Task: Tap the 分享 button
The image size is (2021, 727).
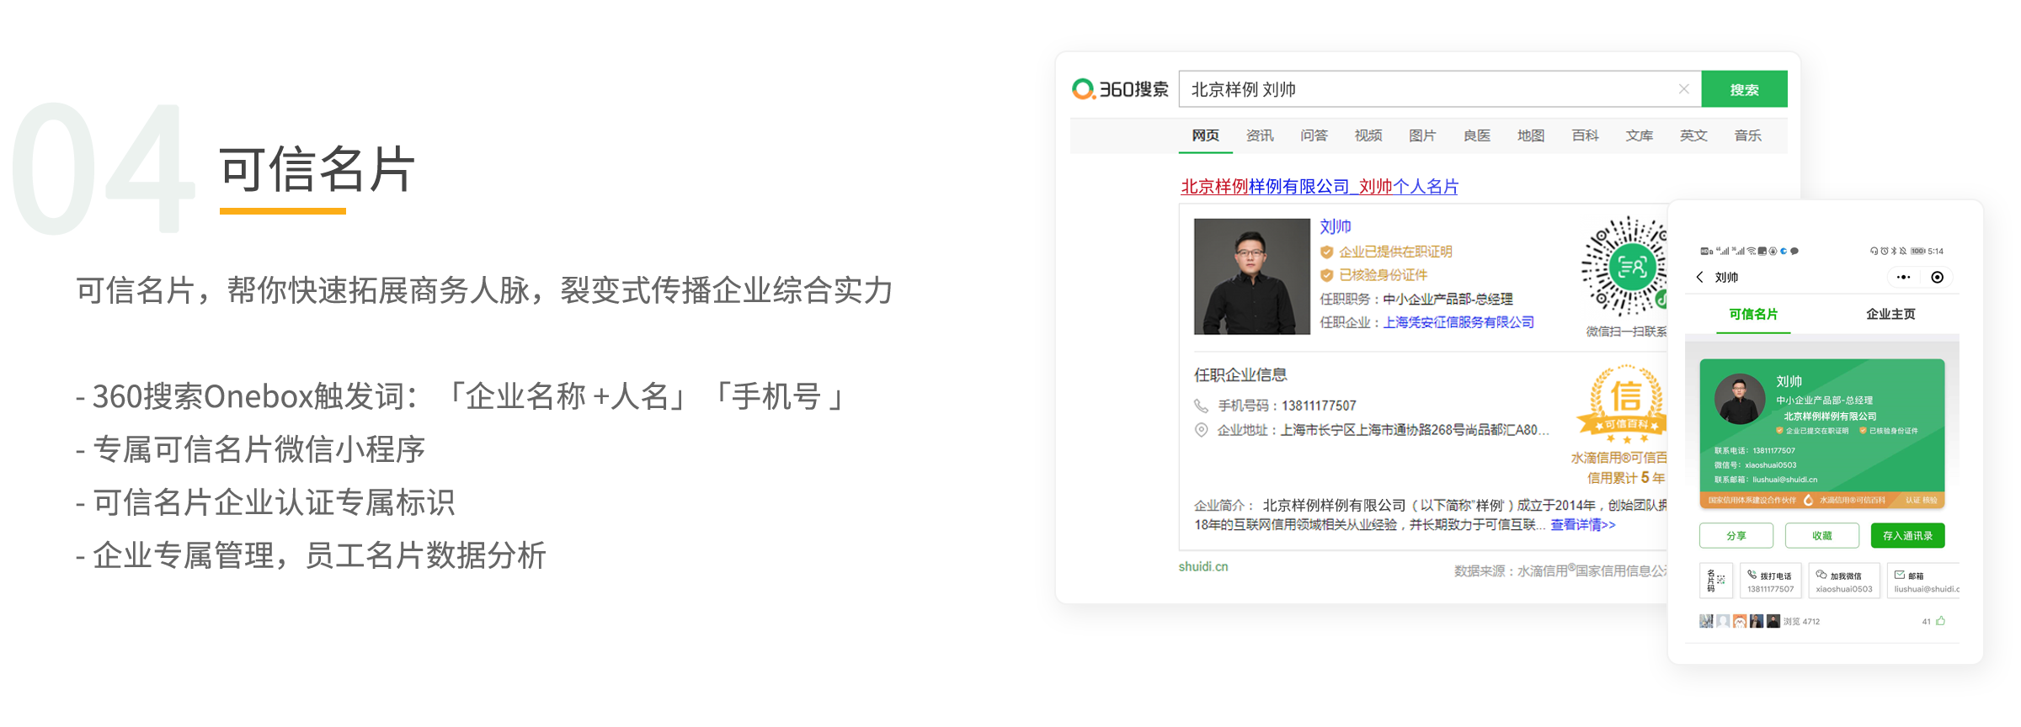Action: (1736, 535)
